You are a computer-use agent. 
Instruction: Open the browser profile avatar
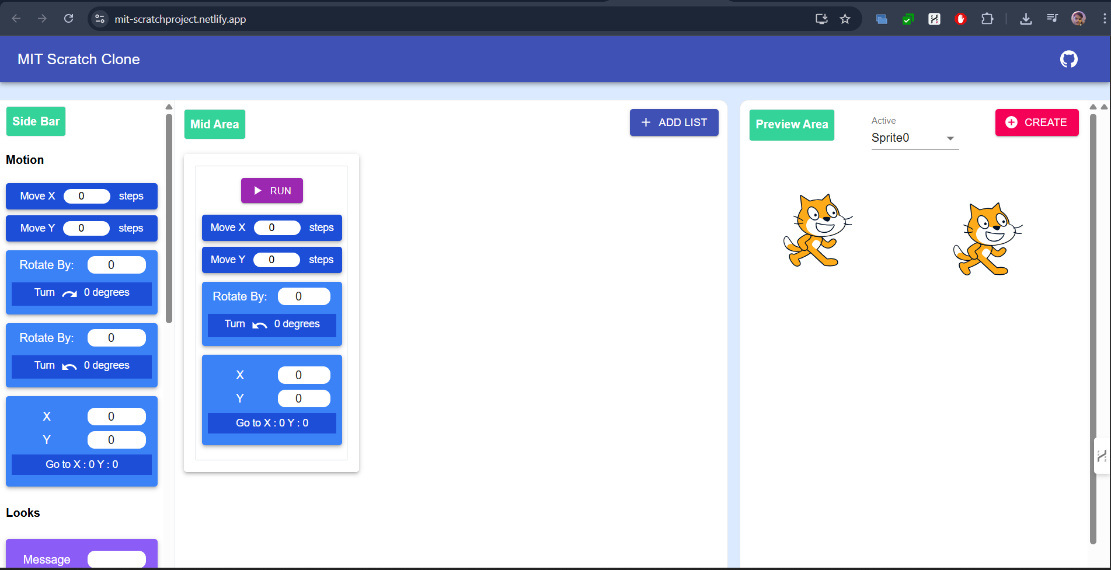pyautogui.click(x=1078, y=19)
